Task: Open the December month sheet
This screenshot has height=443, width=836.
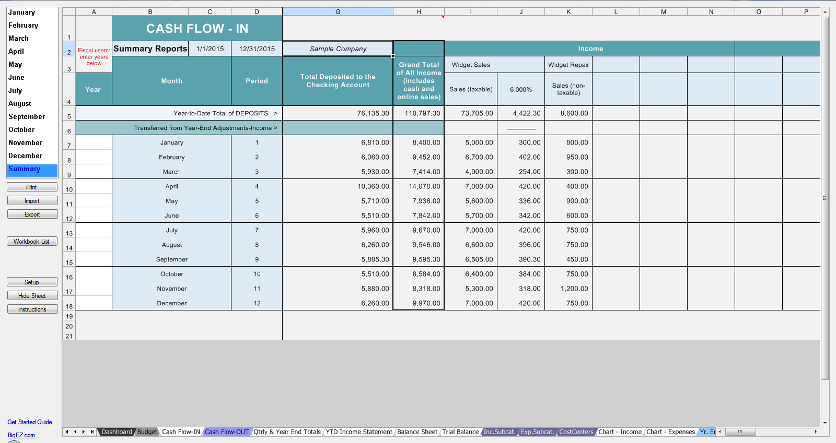Action: [x=32, y=155]
